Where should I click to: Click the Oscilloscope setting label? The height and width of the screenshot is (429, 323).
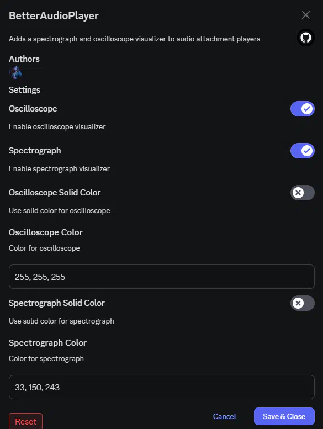click(33, 109)
